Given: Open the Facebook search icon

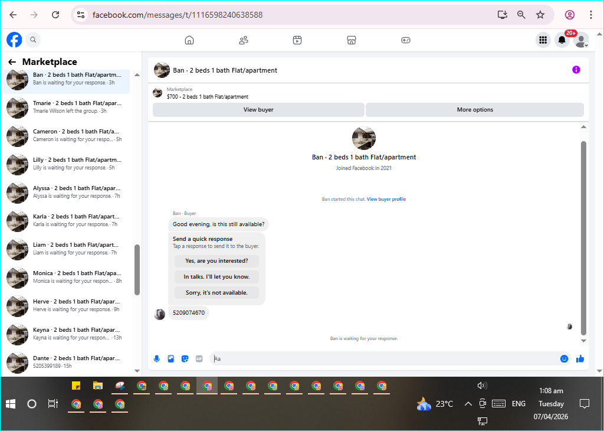Looking at the screenshot, I should coord(33,40).
